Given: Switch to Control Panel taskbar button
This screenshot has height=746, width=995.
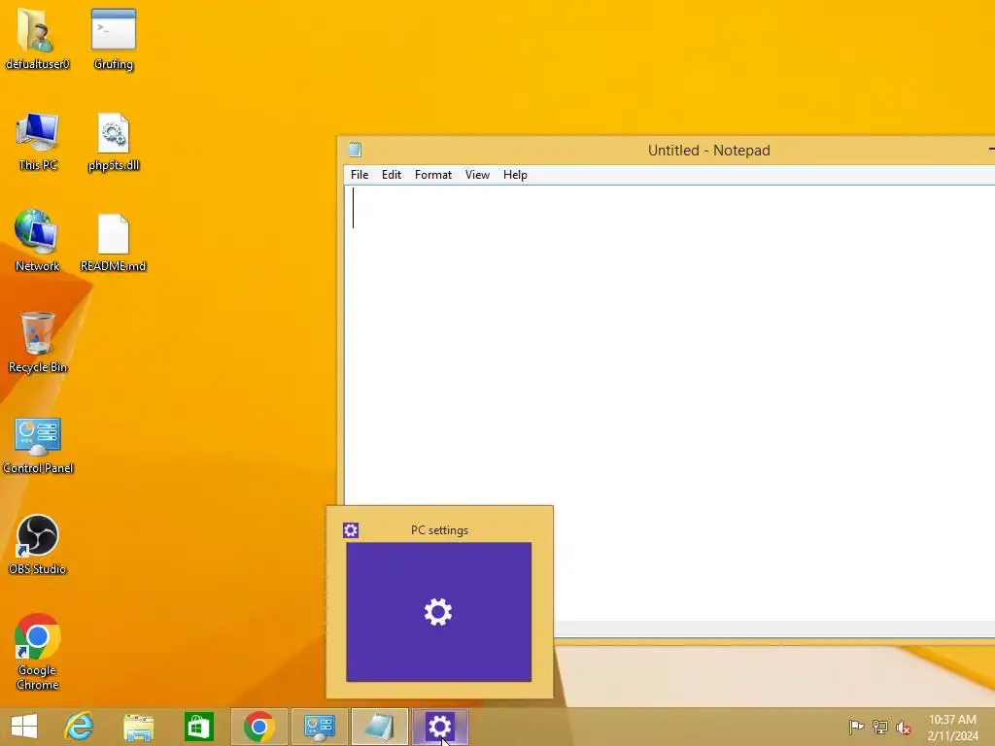Looking at the screenshot, I should pos(319,727).
